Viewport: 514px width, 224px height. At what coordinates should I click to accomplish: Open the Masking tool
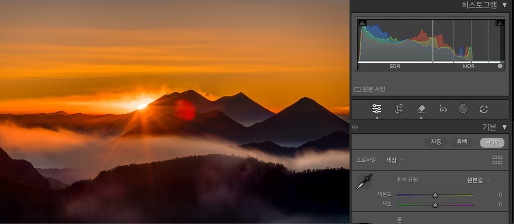pyautogui.click(x=463, y=109)
